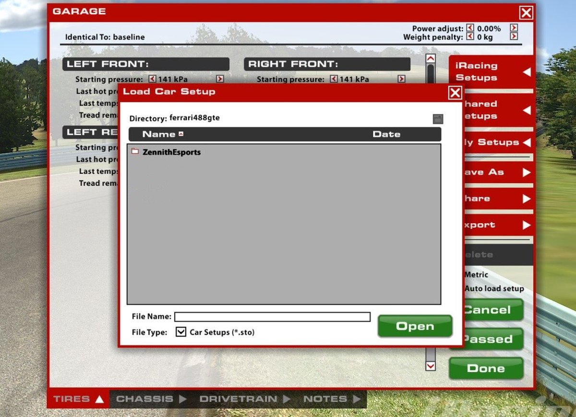576x417 pixels.
Task: Click the green Open button
Action: 415,326
